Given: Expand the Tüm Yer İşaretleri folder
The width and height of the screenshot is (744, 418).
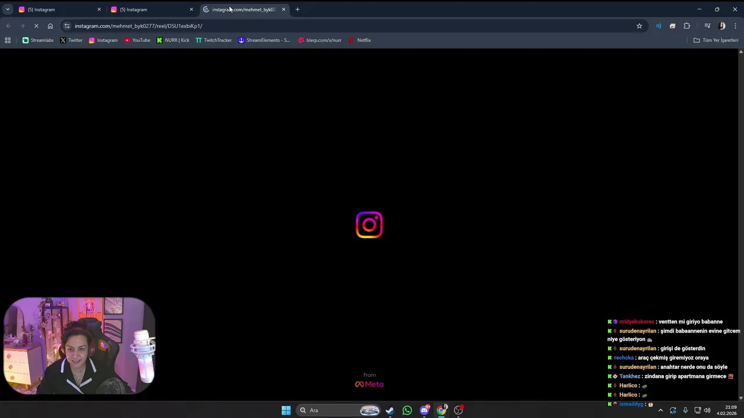Looking at the screenshot, I should click(716, 40).
